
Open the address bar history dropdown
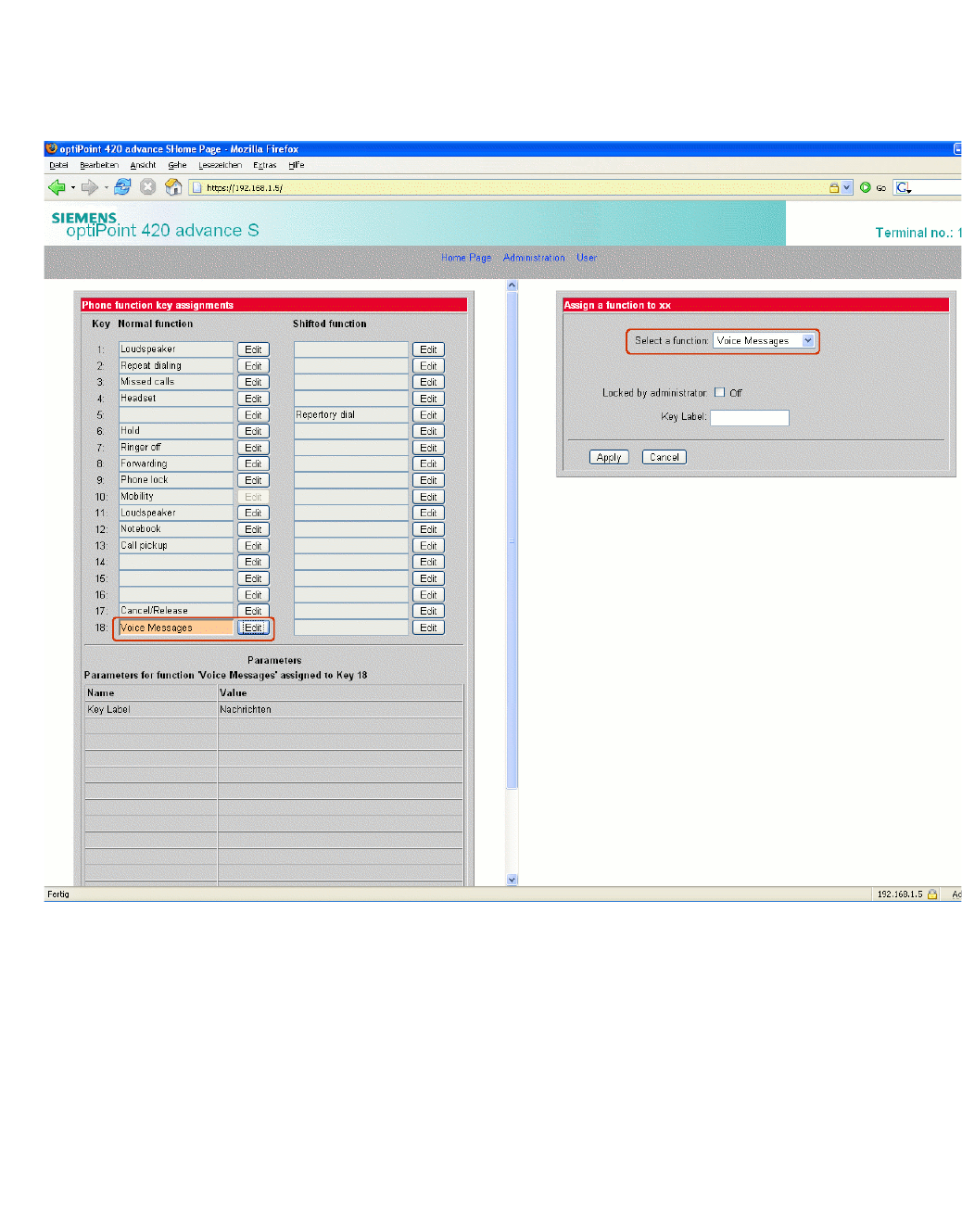846,187
